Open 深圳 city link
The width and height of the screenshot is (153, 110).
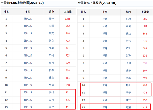51,26
